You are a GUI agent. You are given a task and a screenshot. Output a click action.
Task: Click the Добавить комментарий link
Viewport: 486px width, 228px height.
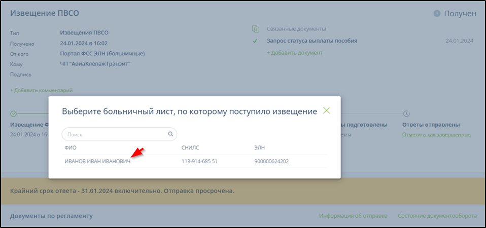coord(41,90)
